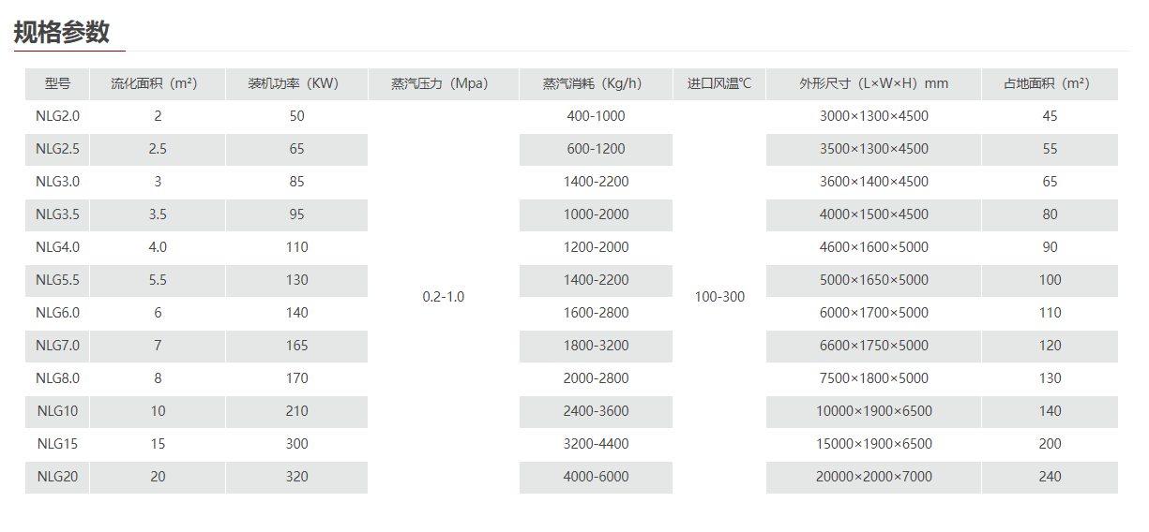The width and height of the screenshot is (1149, 532).
Task: Click the 110 power value for NLG4.0
Action: pyautogui.click(x=296, y=247)
